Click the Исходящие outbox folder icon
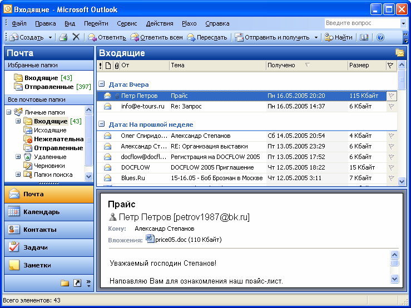The width and height of the screenshot is (411, 308). pos(27,130)
